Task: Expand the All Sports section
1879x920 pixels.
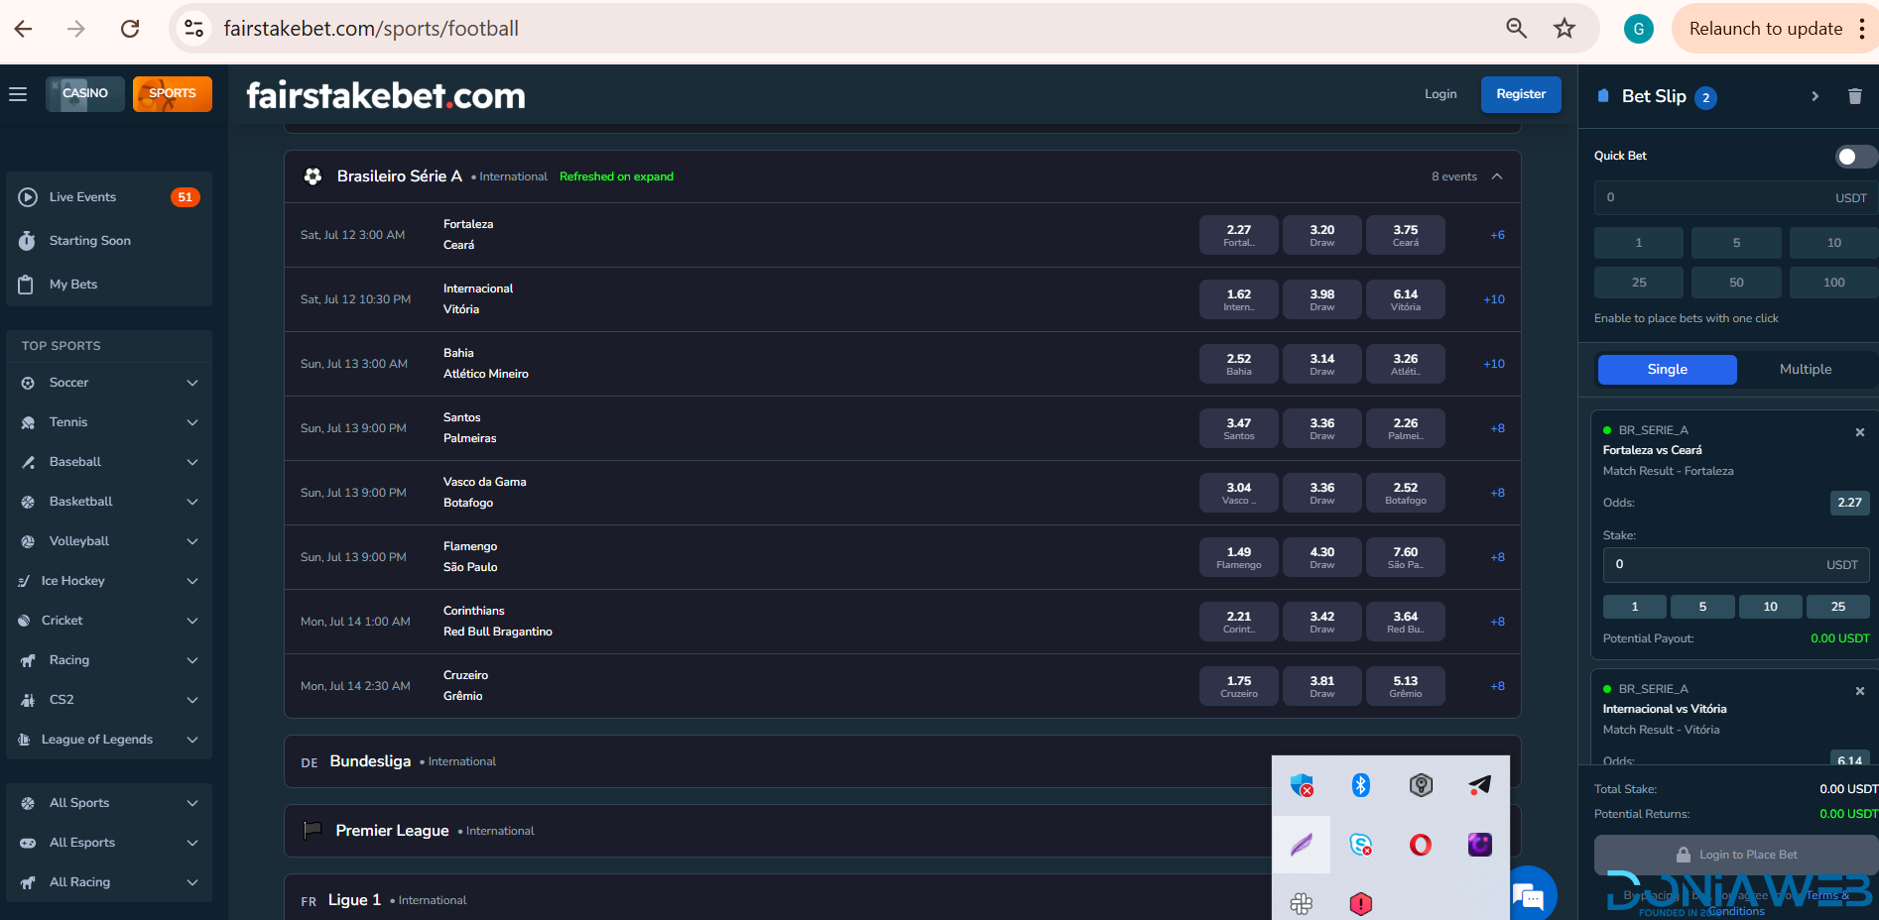Action: [109, 803]
